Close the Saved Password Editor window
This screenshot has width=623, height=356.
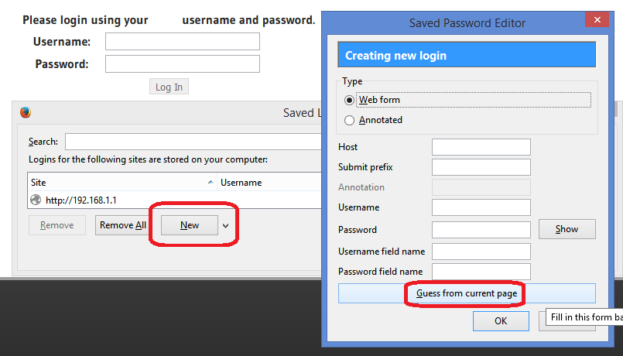point(597,20)
